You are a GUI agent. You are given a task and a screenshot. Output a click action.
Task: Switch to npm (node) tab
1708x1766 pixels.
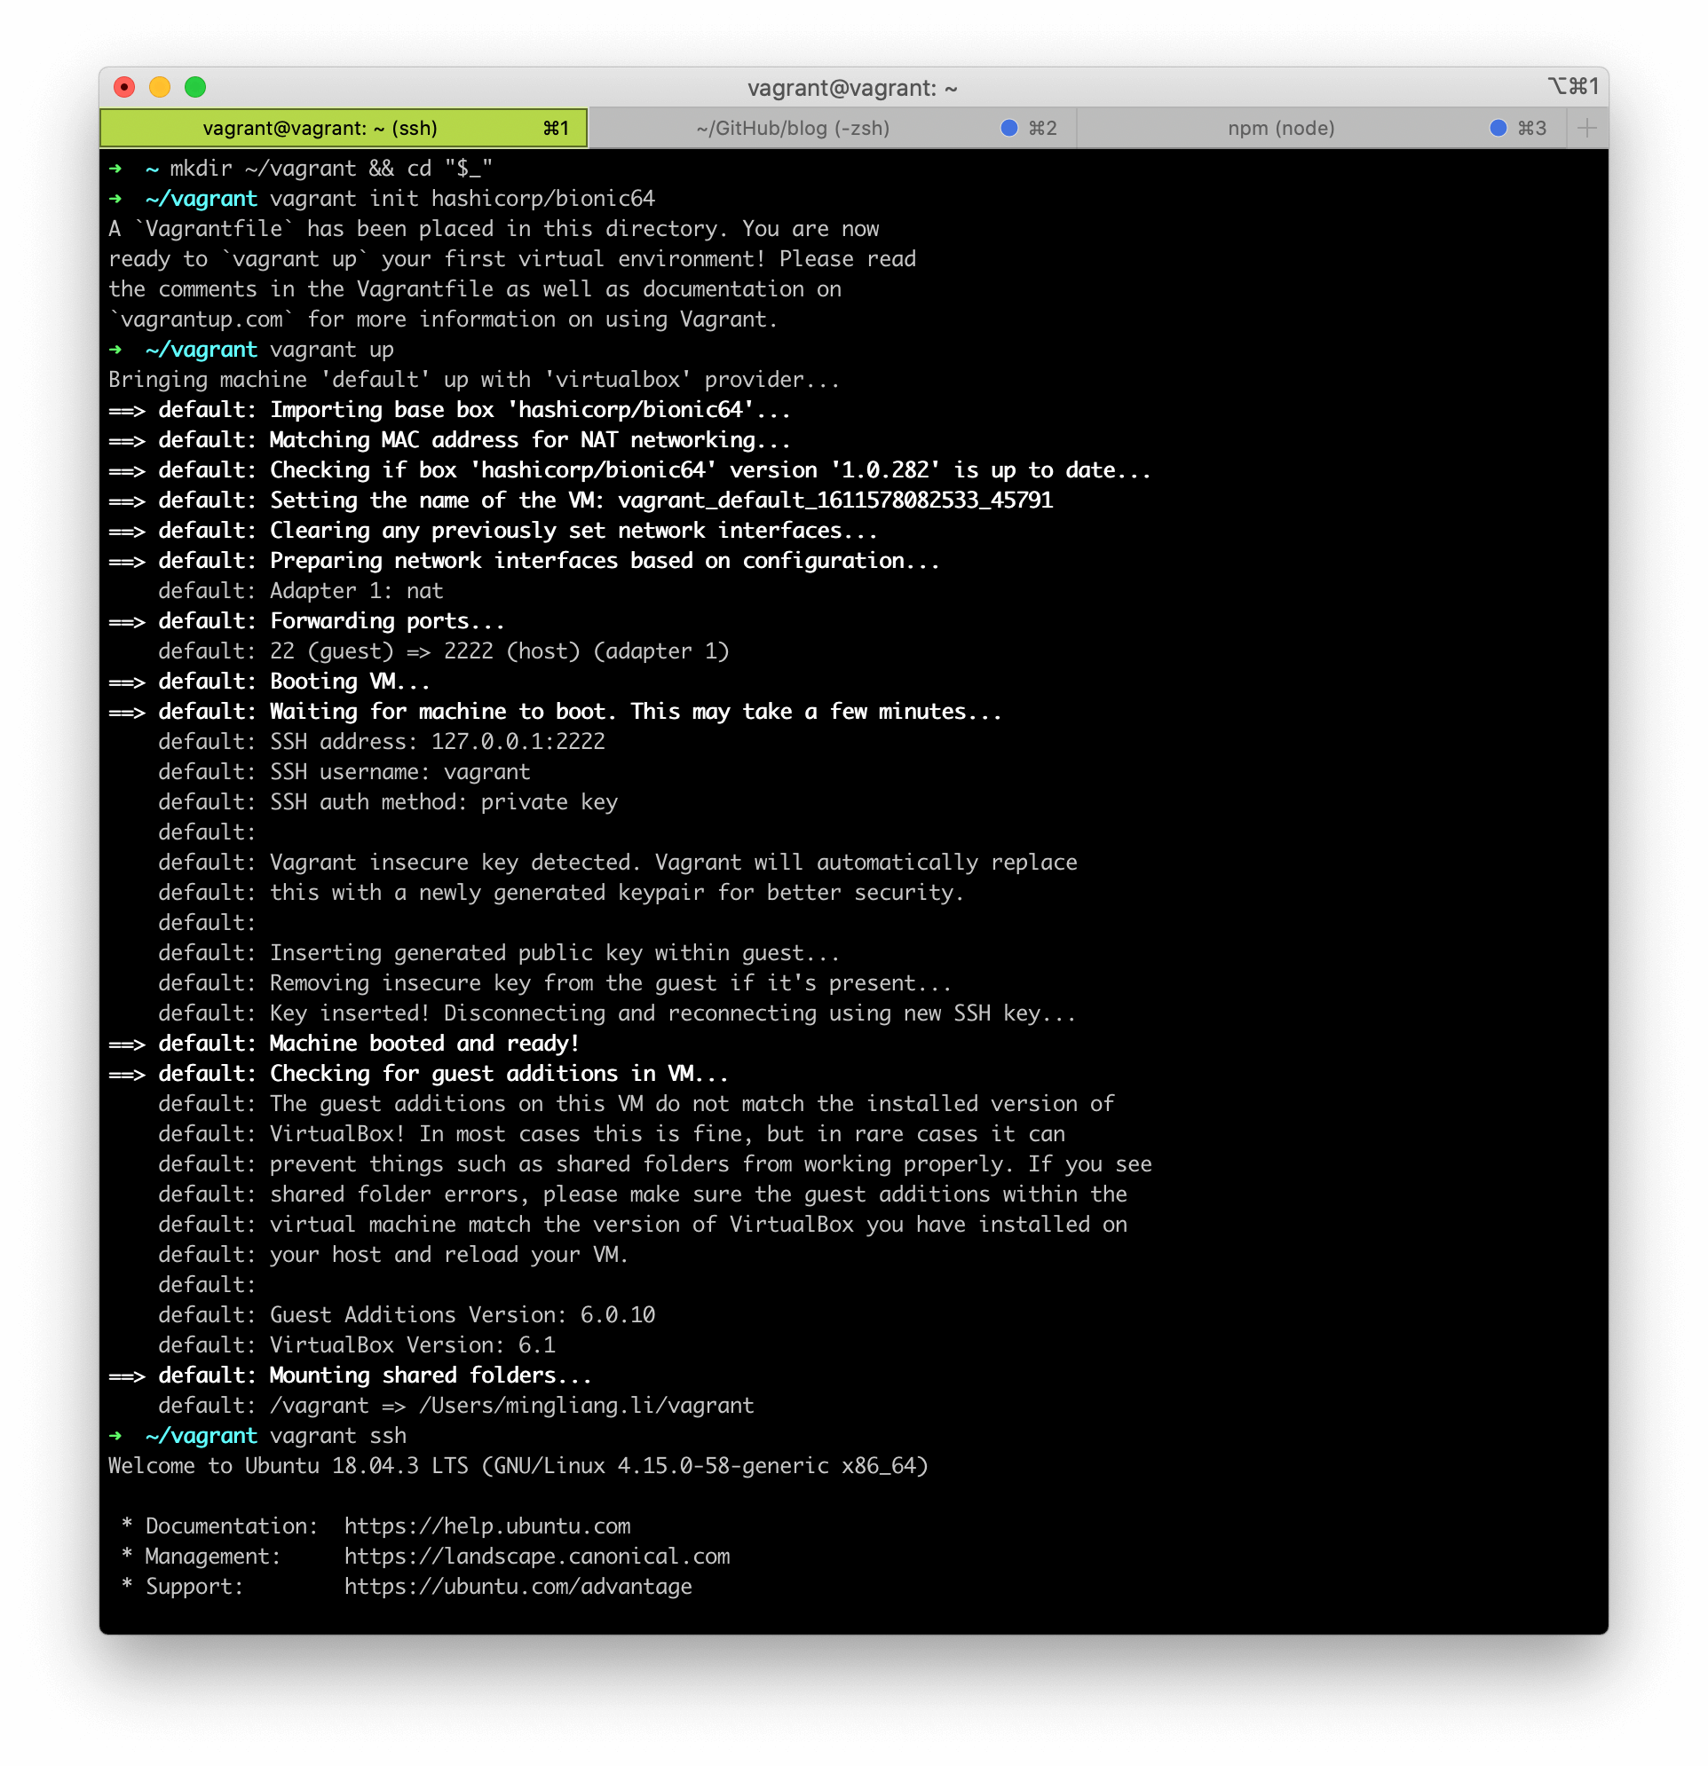coord(1281,128)
